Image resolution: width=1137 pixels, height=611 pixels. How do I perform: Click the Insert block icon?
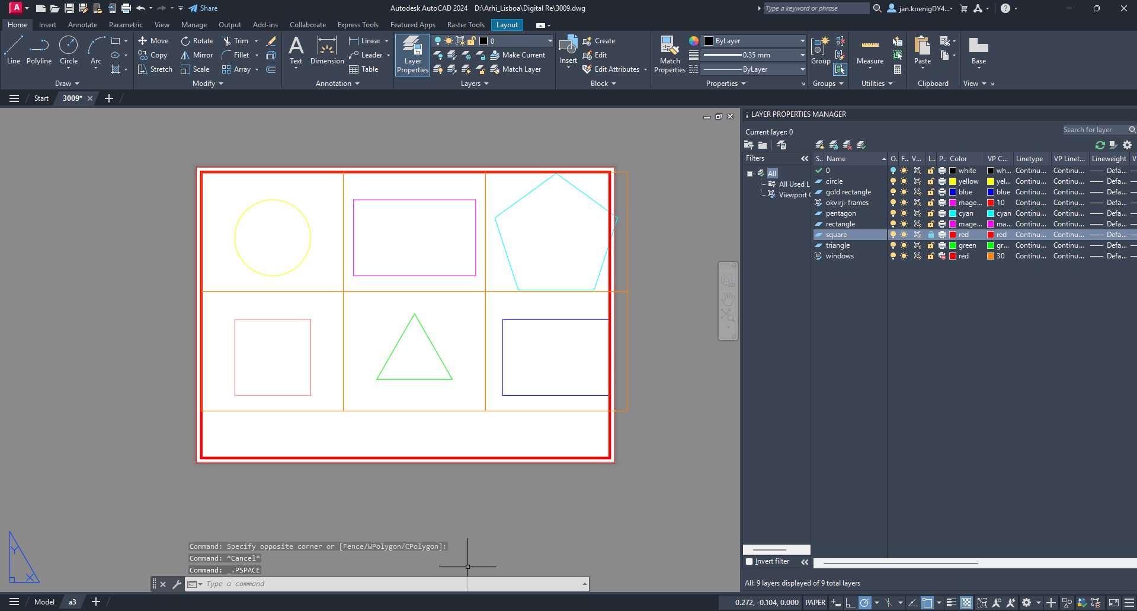click(x=568, y=46)
